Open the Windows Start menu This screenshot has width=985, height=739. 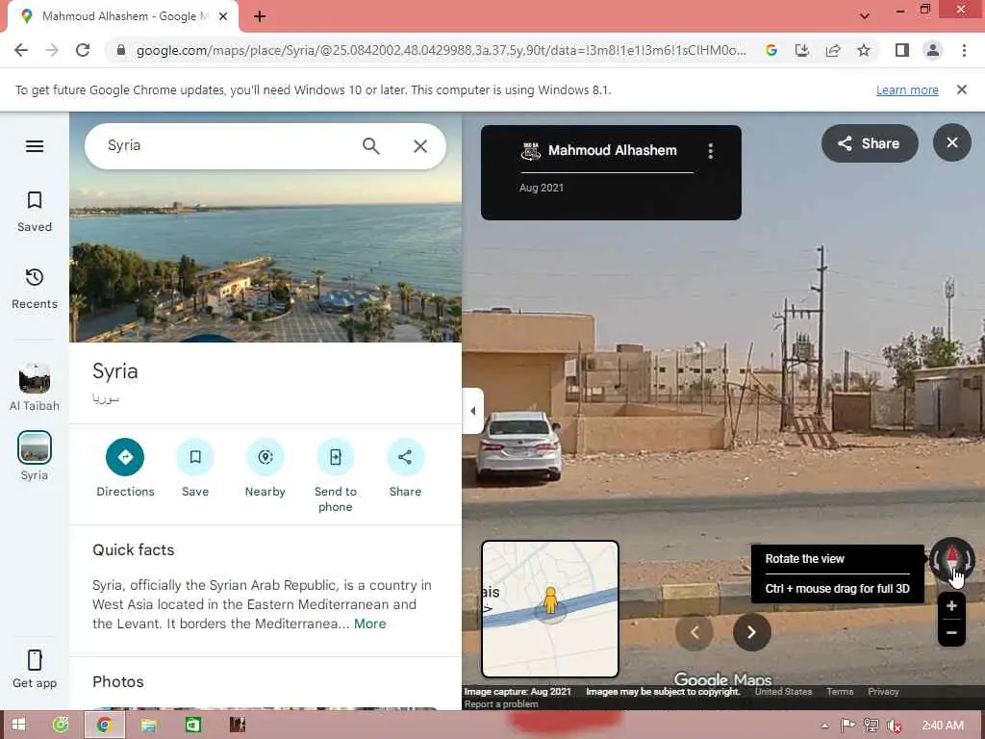pos(18,725)
